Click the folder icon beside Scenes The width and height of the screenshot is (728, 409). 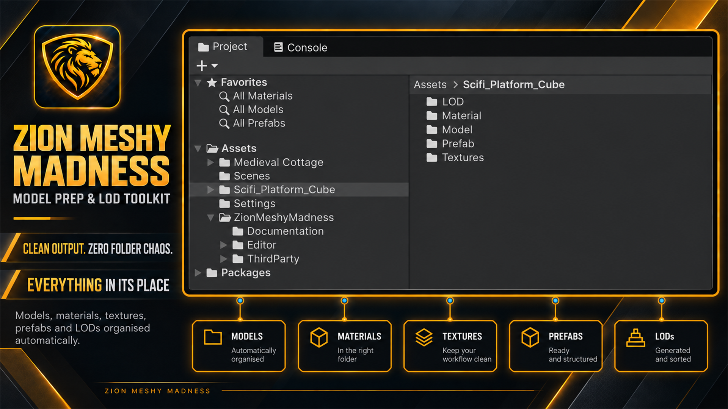click(224, 176)
